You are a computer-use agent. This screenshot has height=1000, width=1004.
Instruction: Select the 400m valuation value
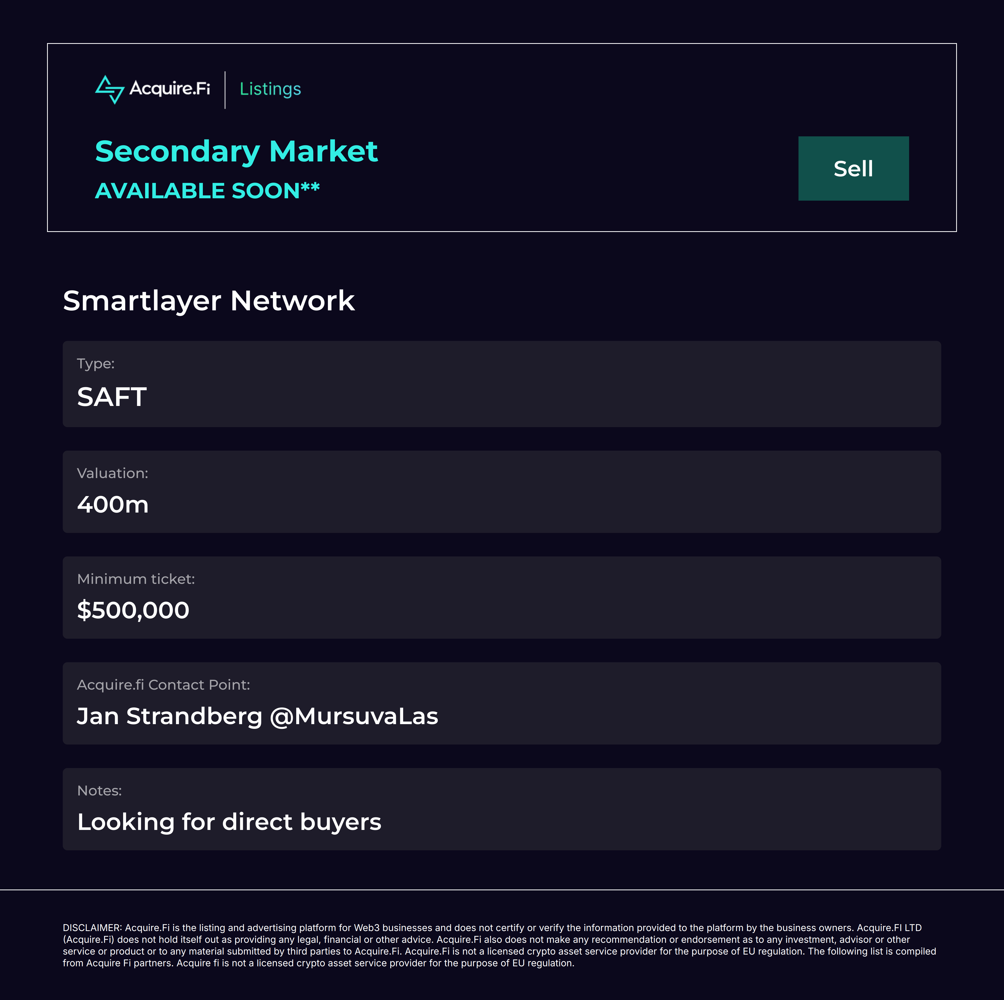[x=113, y=505]
